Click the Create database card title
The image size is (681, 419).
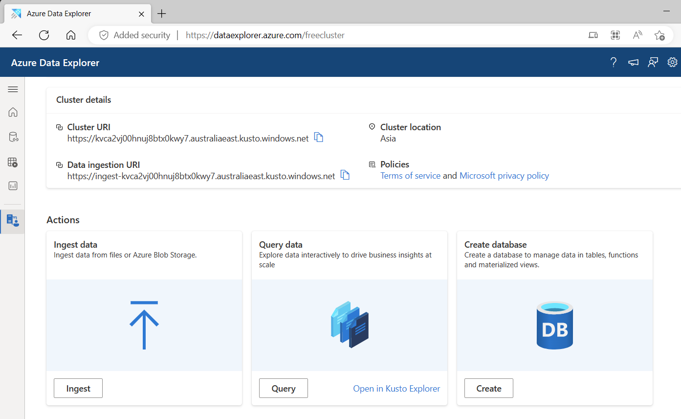[x=496, y=245]
